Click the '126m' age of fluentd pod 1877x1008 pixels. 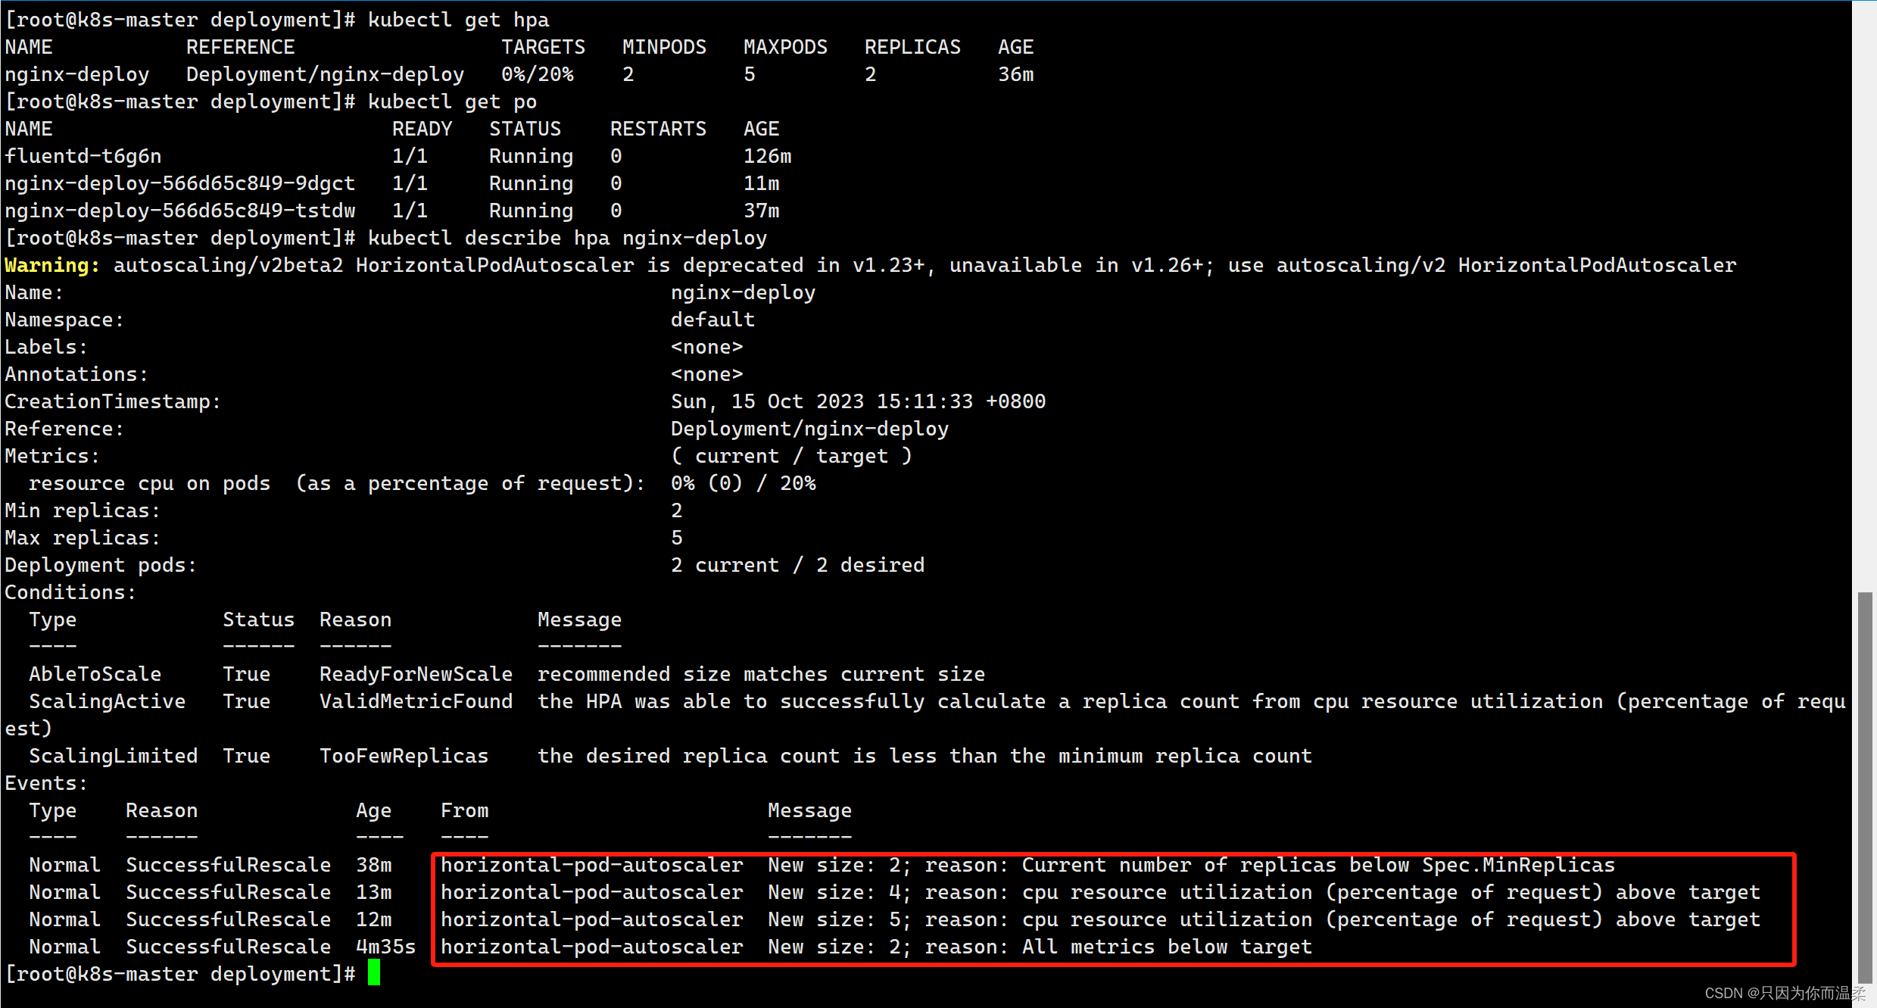click(768, 156)
